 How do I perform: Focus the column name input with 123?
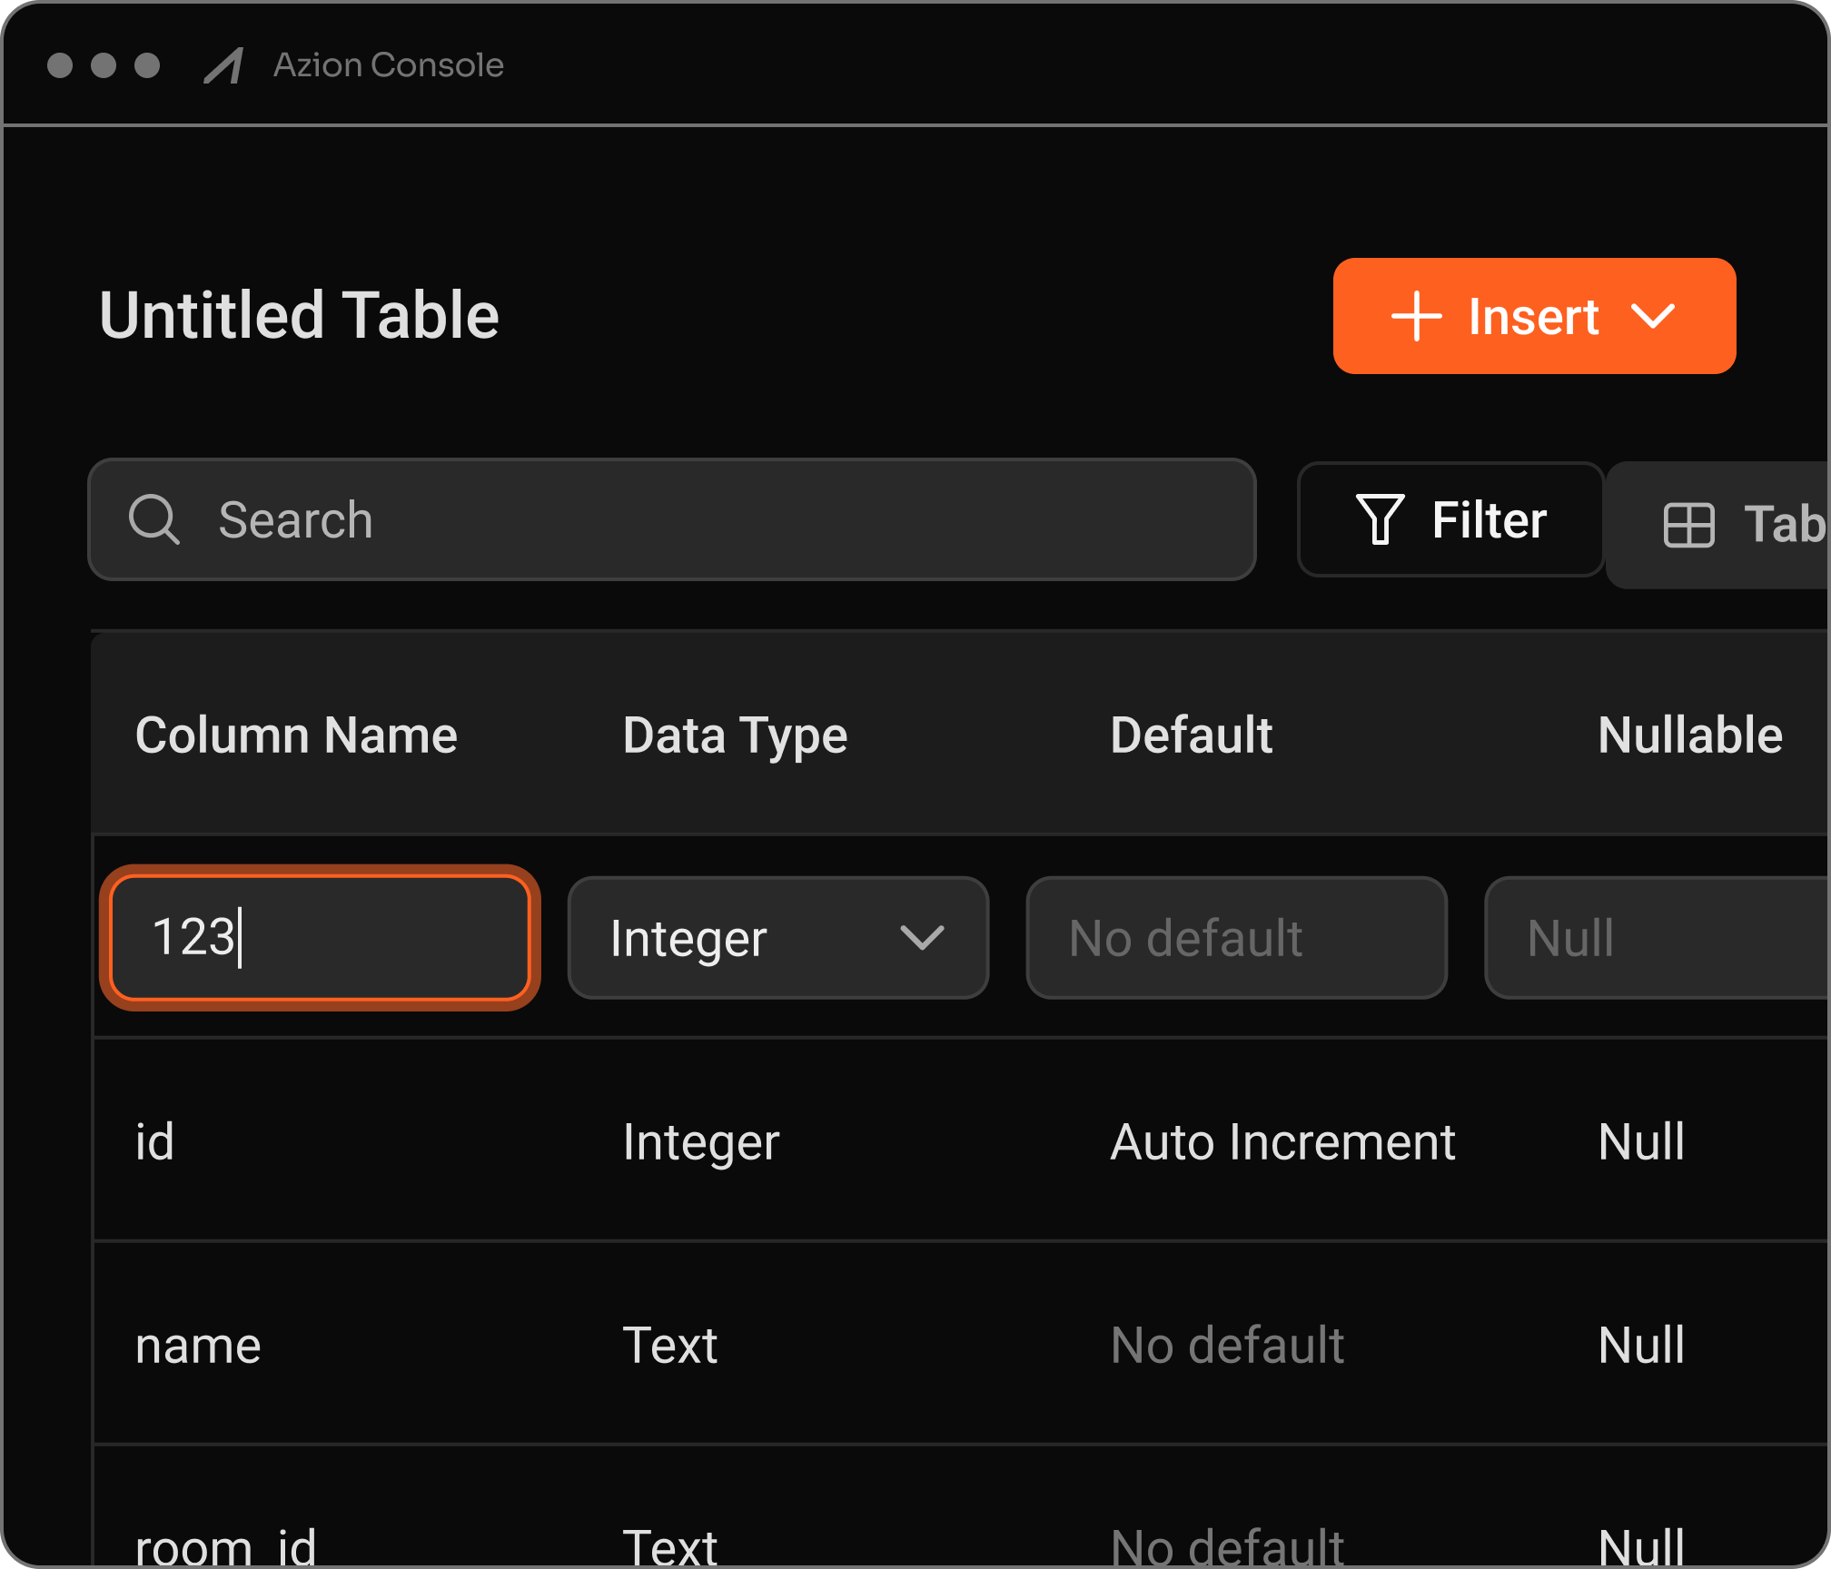click(x=320, y=938)
